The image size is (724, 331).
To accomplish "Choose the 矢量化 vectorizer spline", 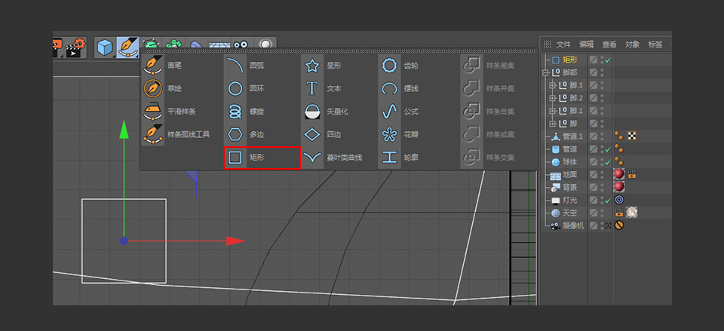I will pos(326,112).
